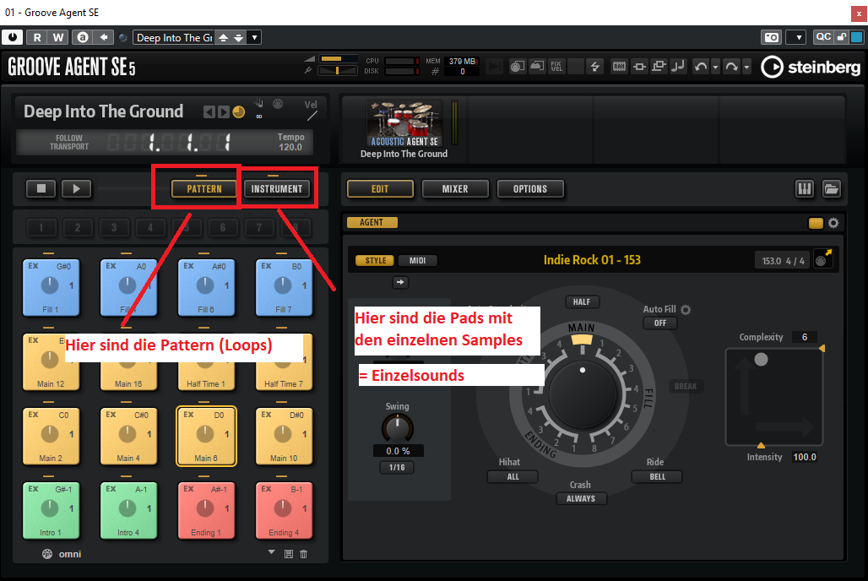
Task: Select previous kit with left arrow
Action: tap(209, 111)
